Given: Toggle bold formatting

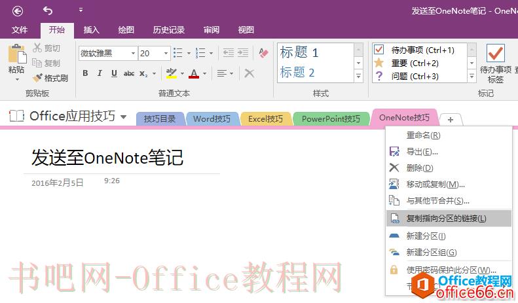Looking at the screenshot, I should tap(85, 73).
